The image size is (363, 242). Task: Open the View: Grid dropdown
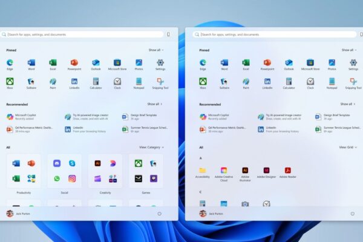click(x=347, y=147)
